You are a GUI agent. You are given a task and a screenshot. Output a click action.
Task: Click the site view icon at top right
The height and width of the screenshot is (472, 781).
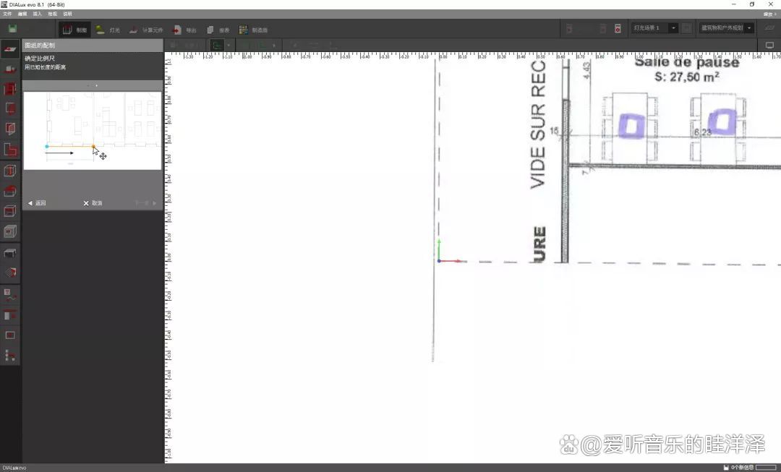770,28
